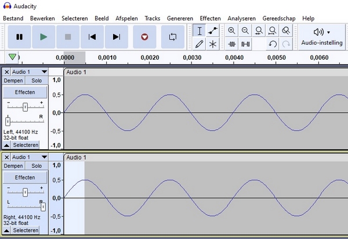Toggle Dempen on the Left track

[13, 80]
